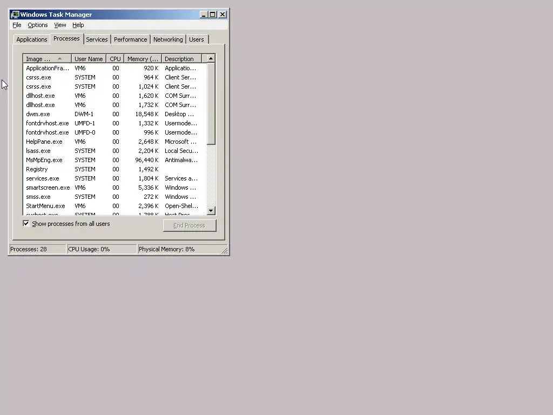Select csrss.exe with 1,024 K memory
This screenshot has width=553, height=415.
[114, 86]
